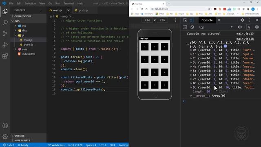Expand the dist folder
This screenshot has height=147, width=261.
tap(24, 31)
